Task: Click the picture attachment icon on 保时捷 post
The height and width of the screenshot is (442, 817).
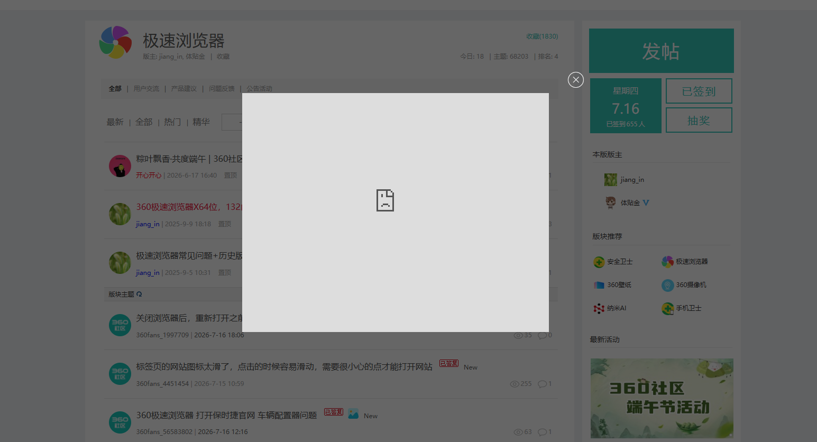Action: point(353,414)
